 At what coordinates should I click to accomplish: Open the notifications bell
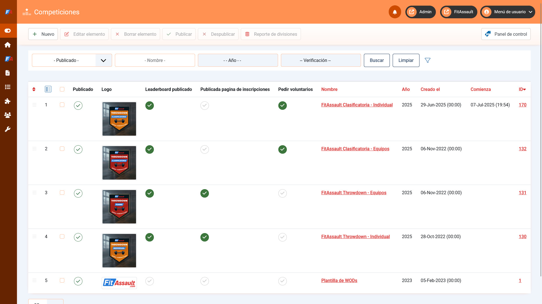coord(395,12)
